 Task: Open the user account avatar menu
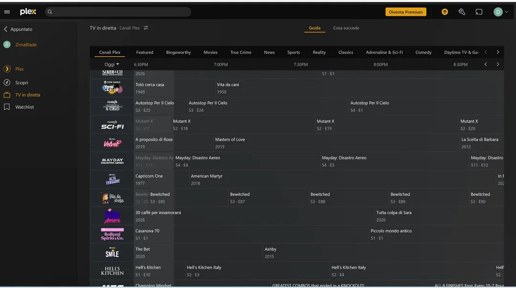501,12
